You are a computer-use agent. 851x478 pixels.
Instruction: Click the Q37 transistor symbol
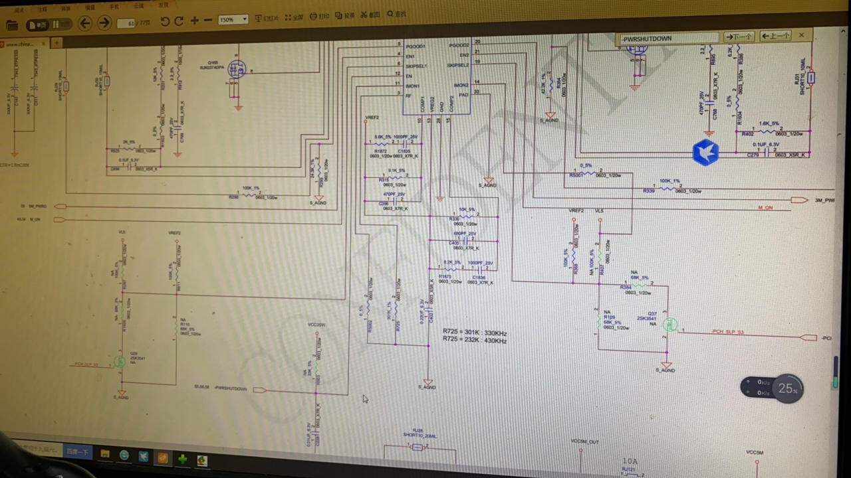[669, 324]
